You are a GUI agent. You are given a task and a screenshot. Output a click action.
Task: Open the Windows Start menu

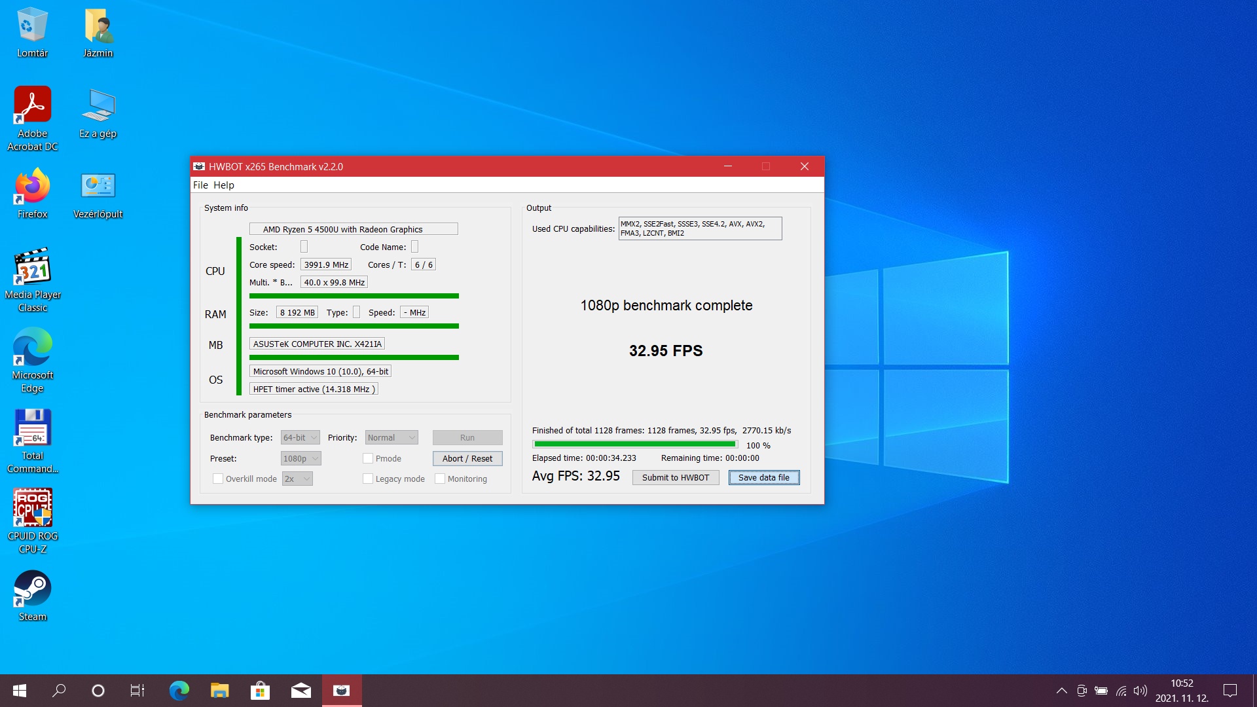[x=20, y=691]
